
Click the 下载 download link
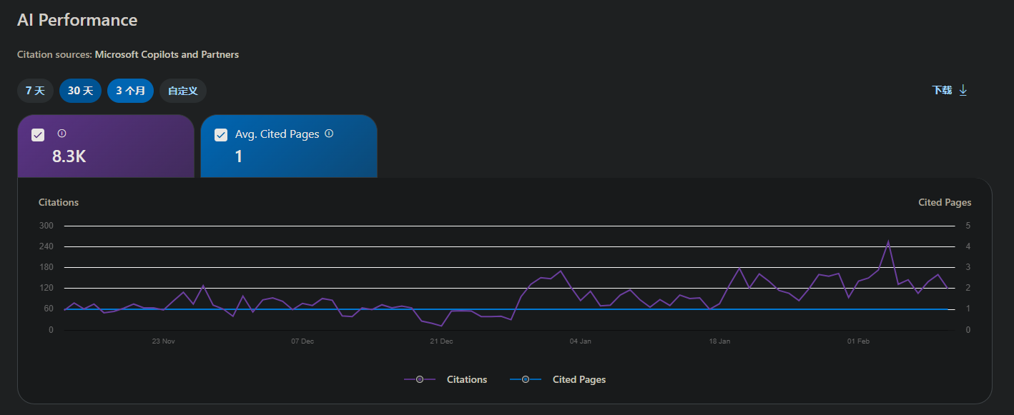(942, 90)
